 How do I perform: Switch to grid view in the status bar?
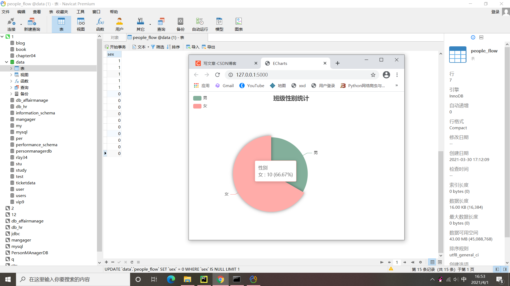pos(432,262)
